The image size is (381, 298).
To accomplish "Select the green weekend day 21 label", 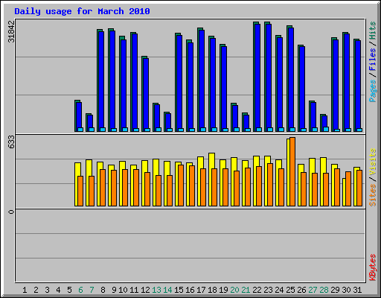I will point(246,290).
